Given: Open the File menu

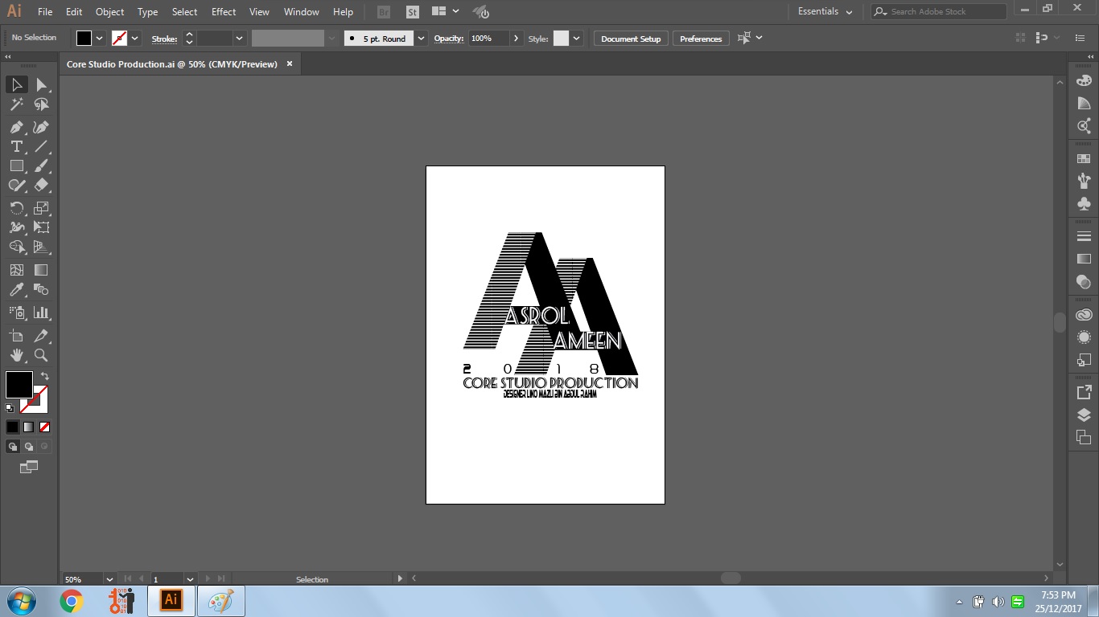Looking at the screenshot, I should (45, 12).
